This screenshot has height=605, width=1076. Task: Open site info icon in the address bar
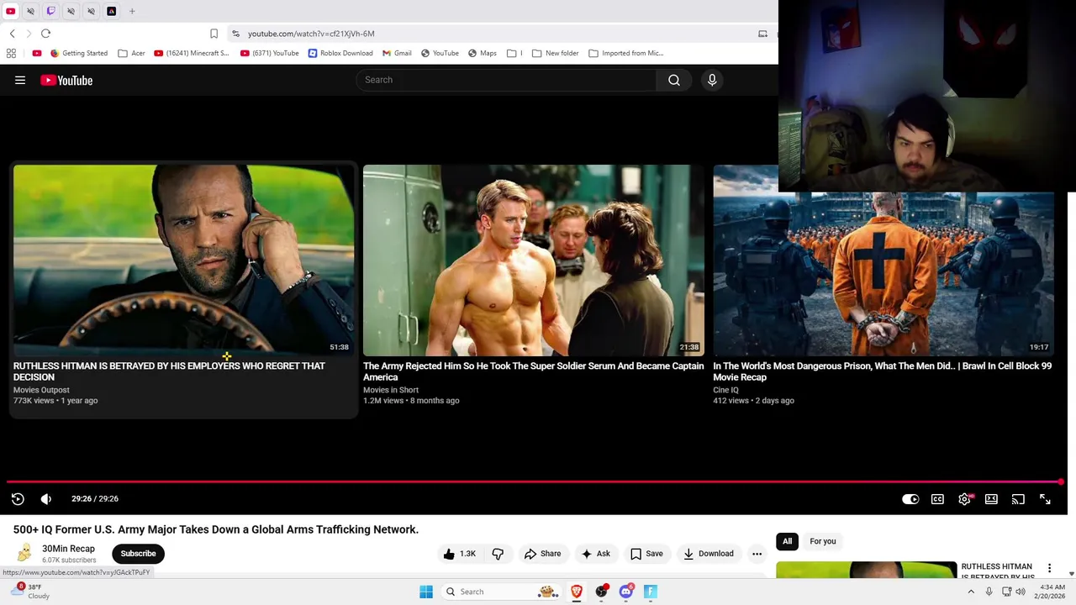[236, 34]
